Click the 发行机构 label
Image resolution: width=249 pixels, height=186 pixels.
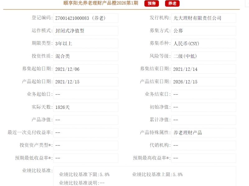tap(160, 18)
